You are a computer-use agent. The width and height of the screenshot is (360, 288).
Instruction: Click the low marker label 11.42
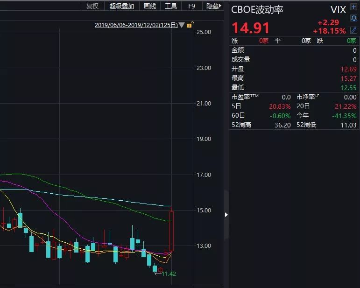coord(169,274)
